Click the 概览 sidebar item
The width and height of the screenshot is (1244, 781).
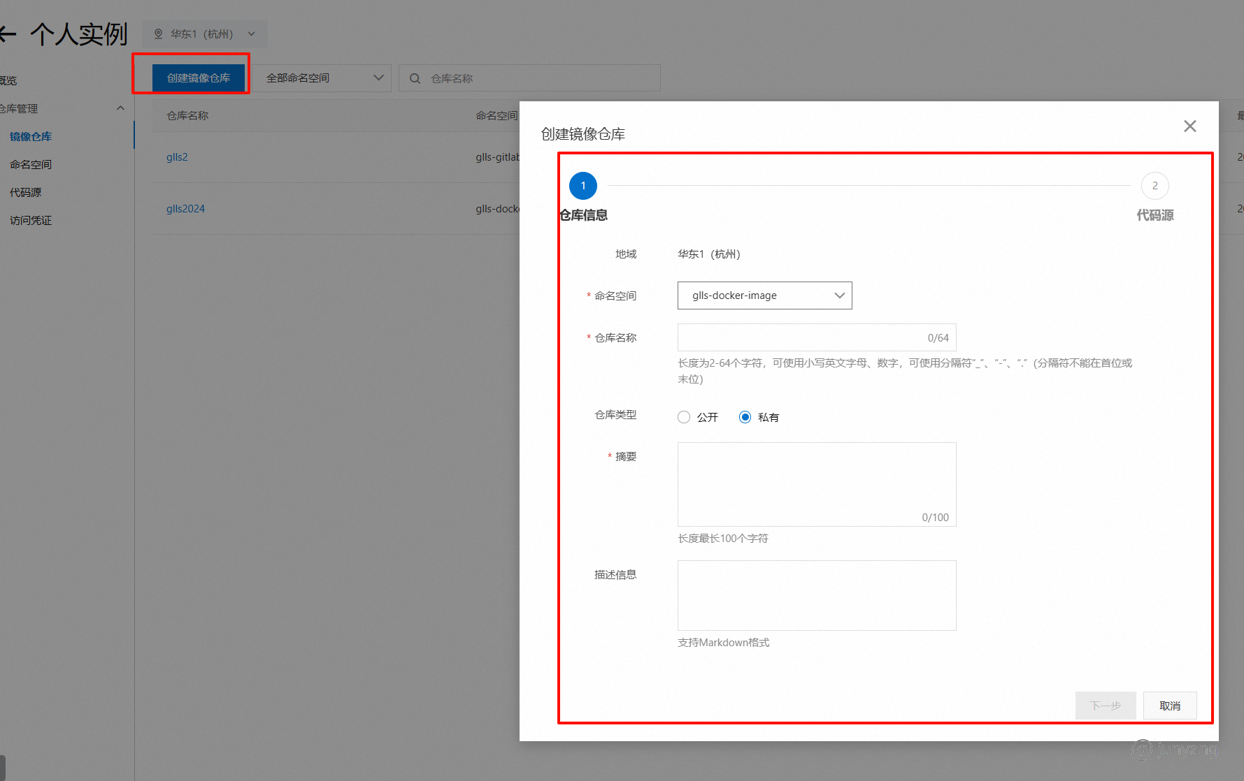8,80
